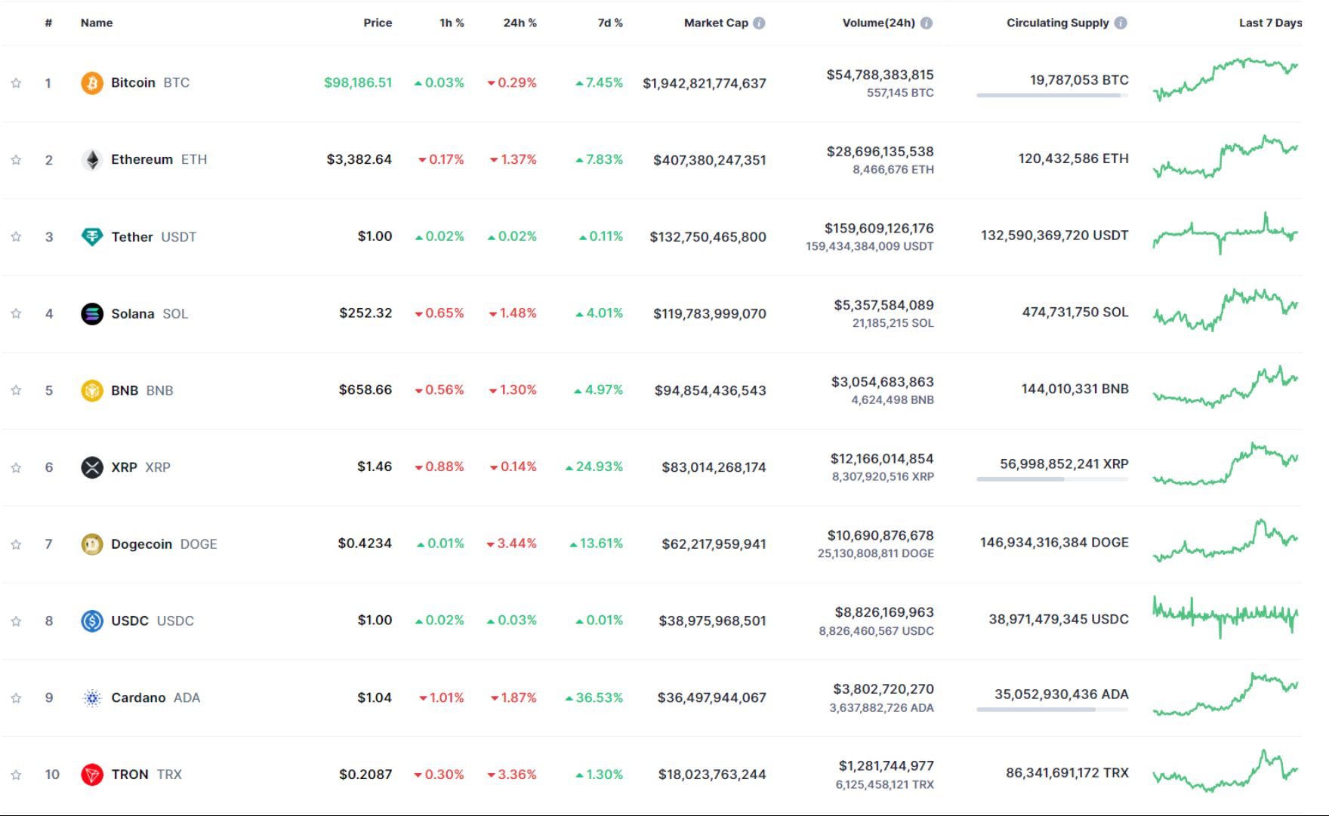Click the TRON TRX logo icon

[91, 774]
